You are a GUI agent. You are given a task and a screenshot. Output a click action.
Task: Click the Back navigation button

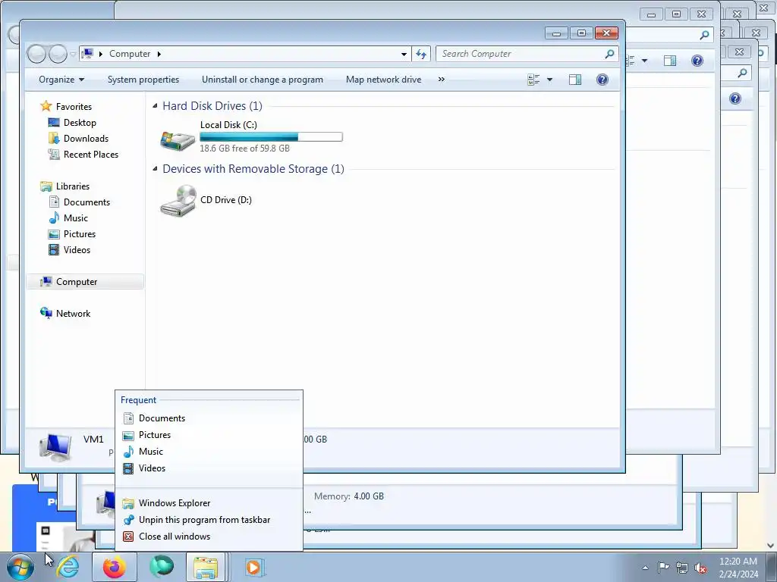pos(36,54)
